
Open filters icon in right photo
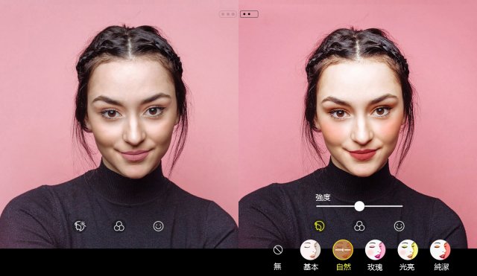point(359,226)
